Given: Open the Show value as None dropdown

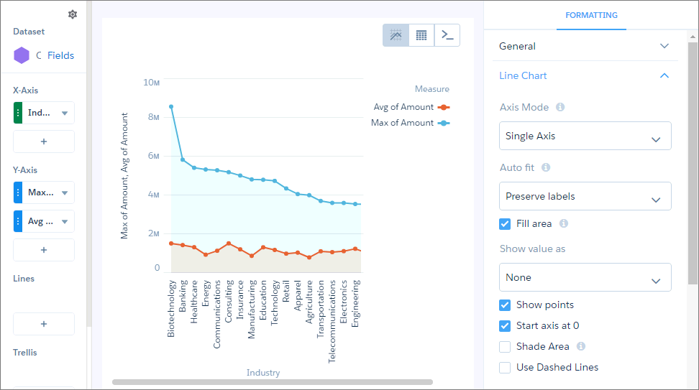Looking at the screenshot, I should pos(585,277).
